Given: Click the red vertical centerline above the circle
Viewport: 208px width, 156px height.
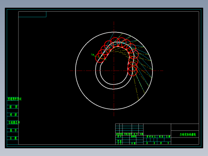Looking at the screenshot, I should coord(114,27).
